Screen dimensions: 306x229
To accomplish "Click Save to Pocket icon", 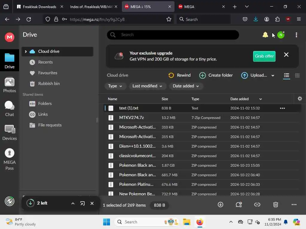I will (x=245, y=19).
